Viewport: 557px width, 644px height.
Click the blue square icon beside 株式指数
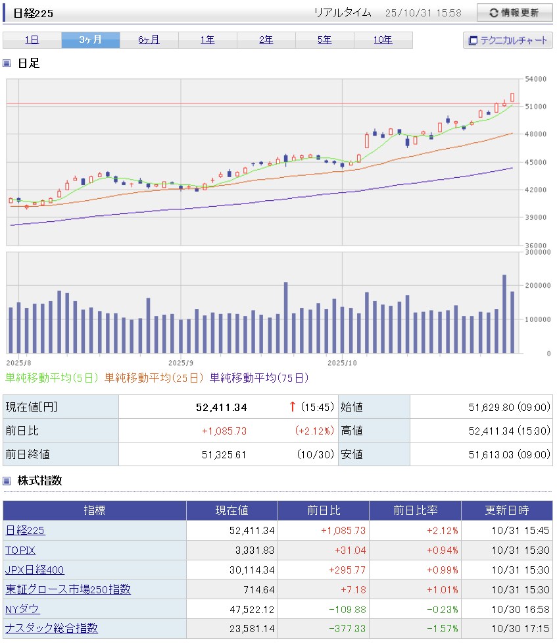click(x=7, y=481)
